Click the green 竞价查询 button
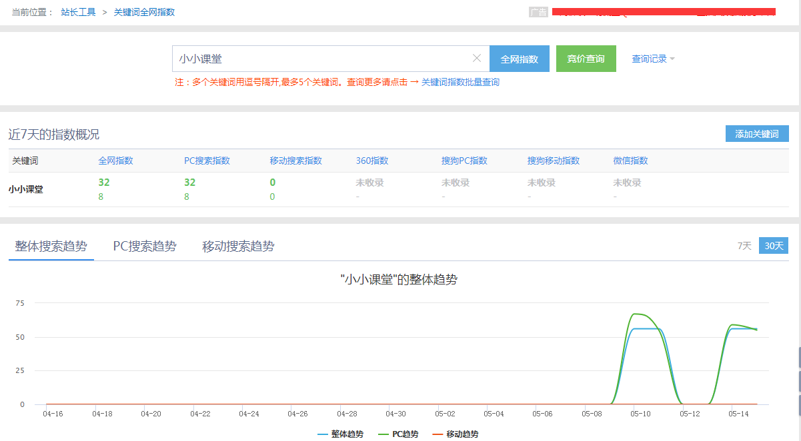The image size is (801, 441). 586,59
